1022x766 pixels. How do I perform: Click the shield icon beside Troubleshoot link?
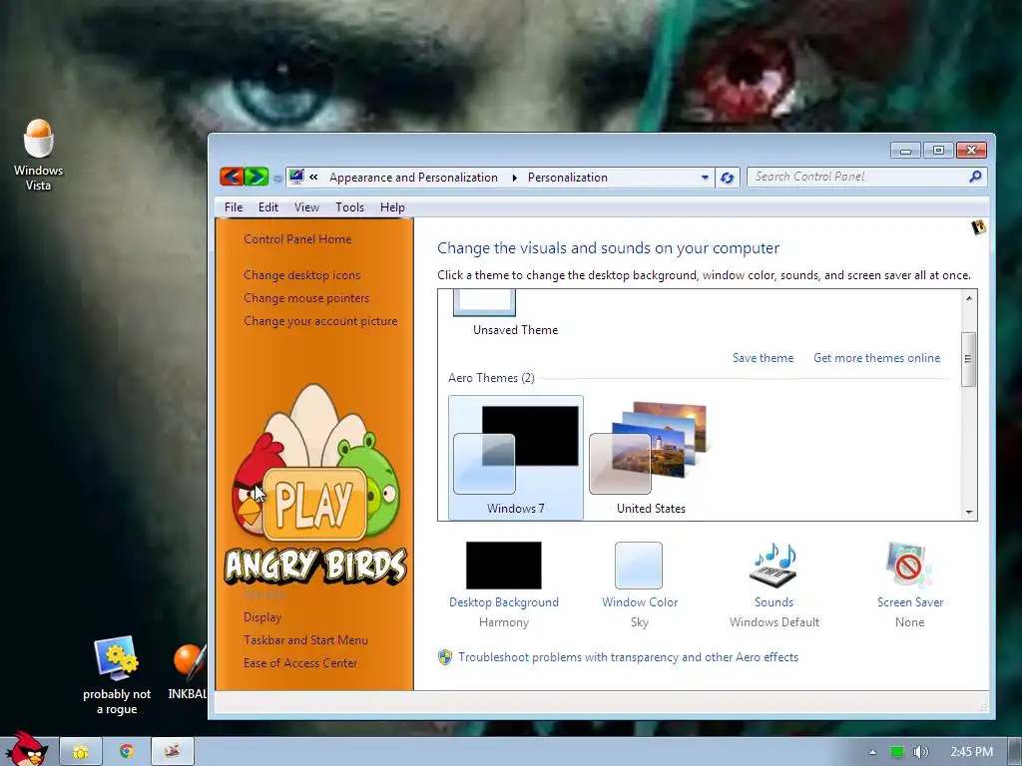pyautogui.click(x=445, y=657)
